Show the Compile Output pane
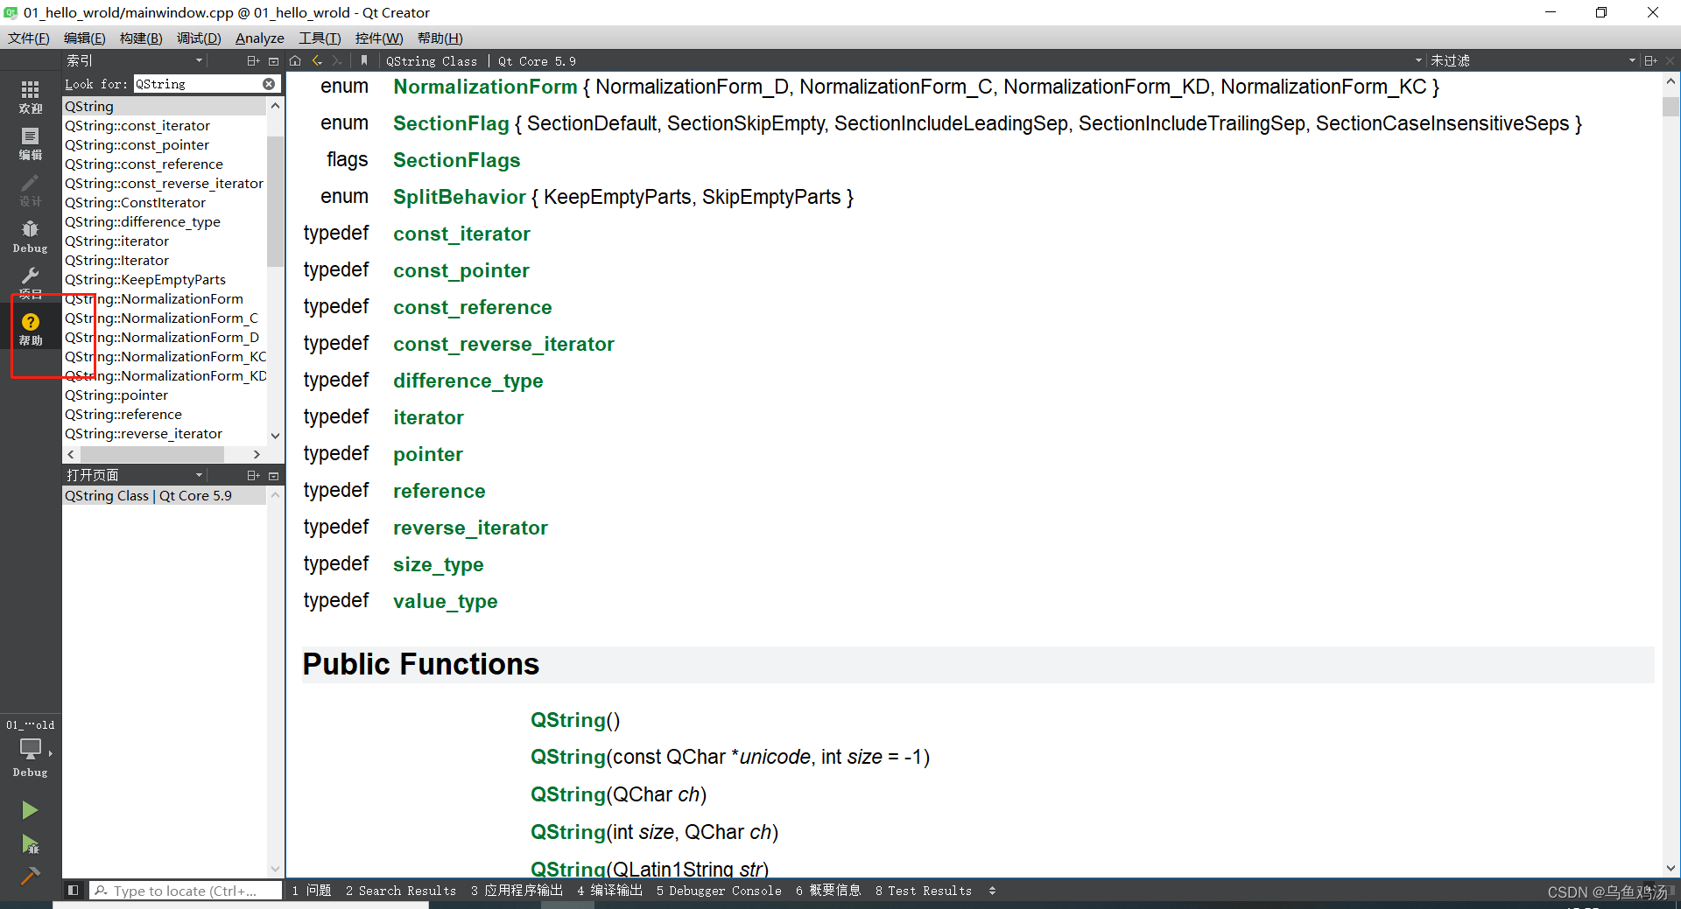 point(609,891)
